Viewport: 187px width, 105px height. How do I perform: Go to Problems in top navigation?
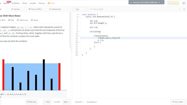click(x=16, y=3)
